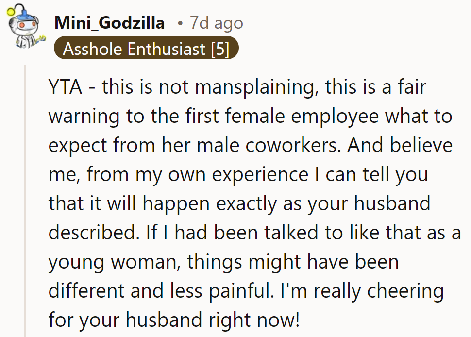Click the "7d ago" comment timestamp

(216, 22)
